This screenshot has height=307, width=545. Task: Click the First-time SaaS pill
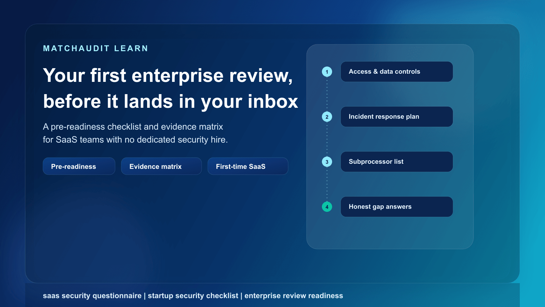(x=248, y=166)
